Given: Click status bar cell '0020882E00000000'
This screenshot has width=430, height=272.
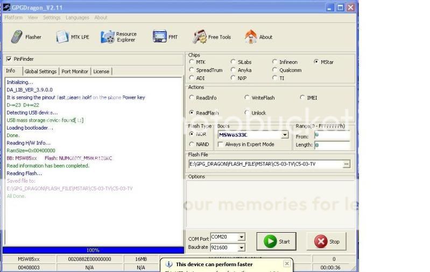Looking at the screenshot, I should pyautogui.click(x=90, y=259).
